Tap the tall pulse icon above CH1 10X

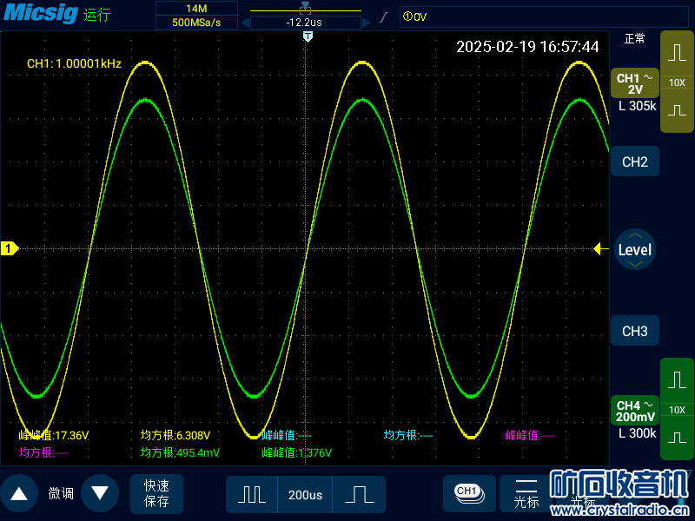tap(677, 53)
